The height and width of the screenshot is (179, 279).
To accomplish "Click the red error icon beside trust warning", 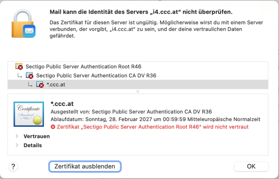I will tap(53, 127).
